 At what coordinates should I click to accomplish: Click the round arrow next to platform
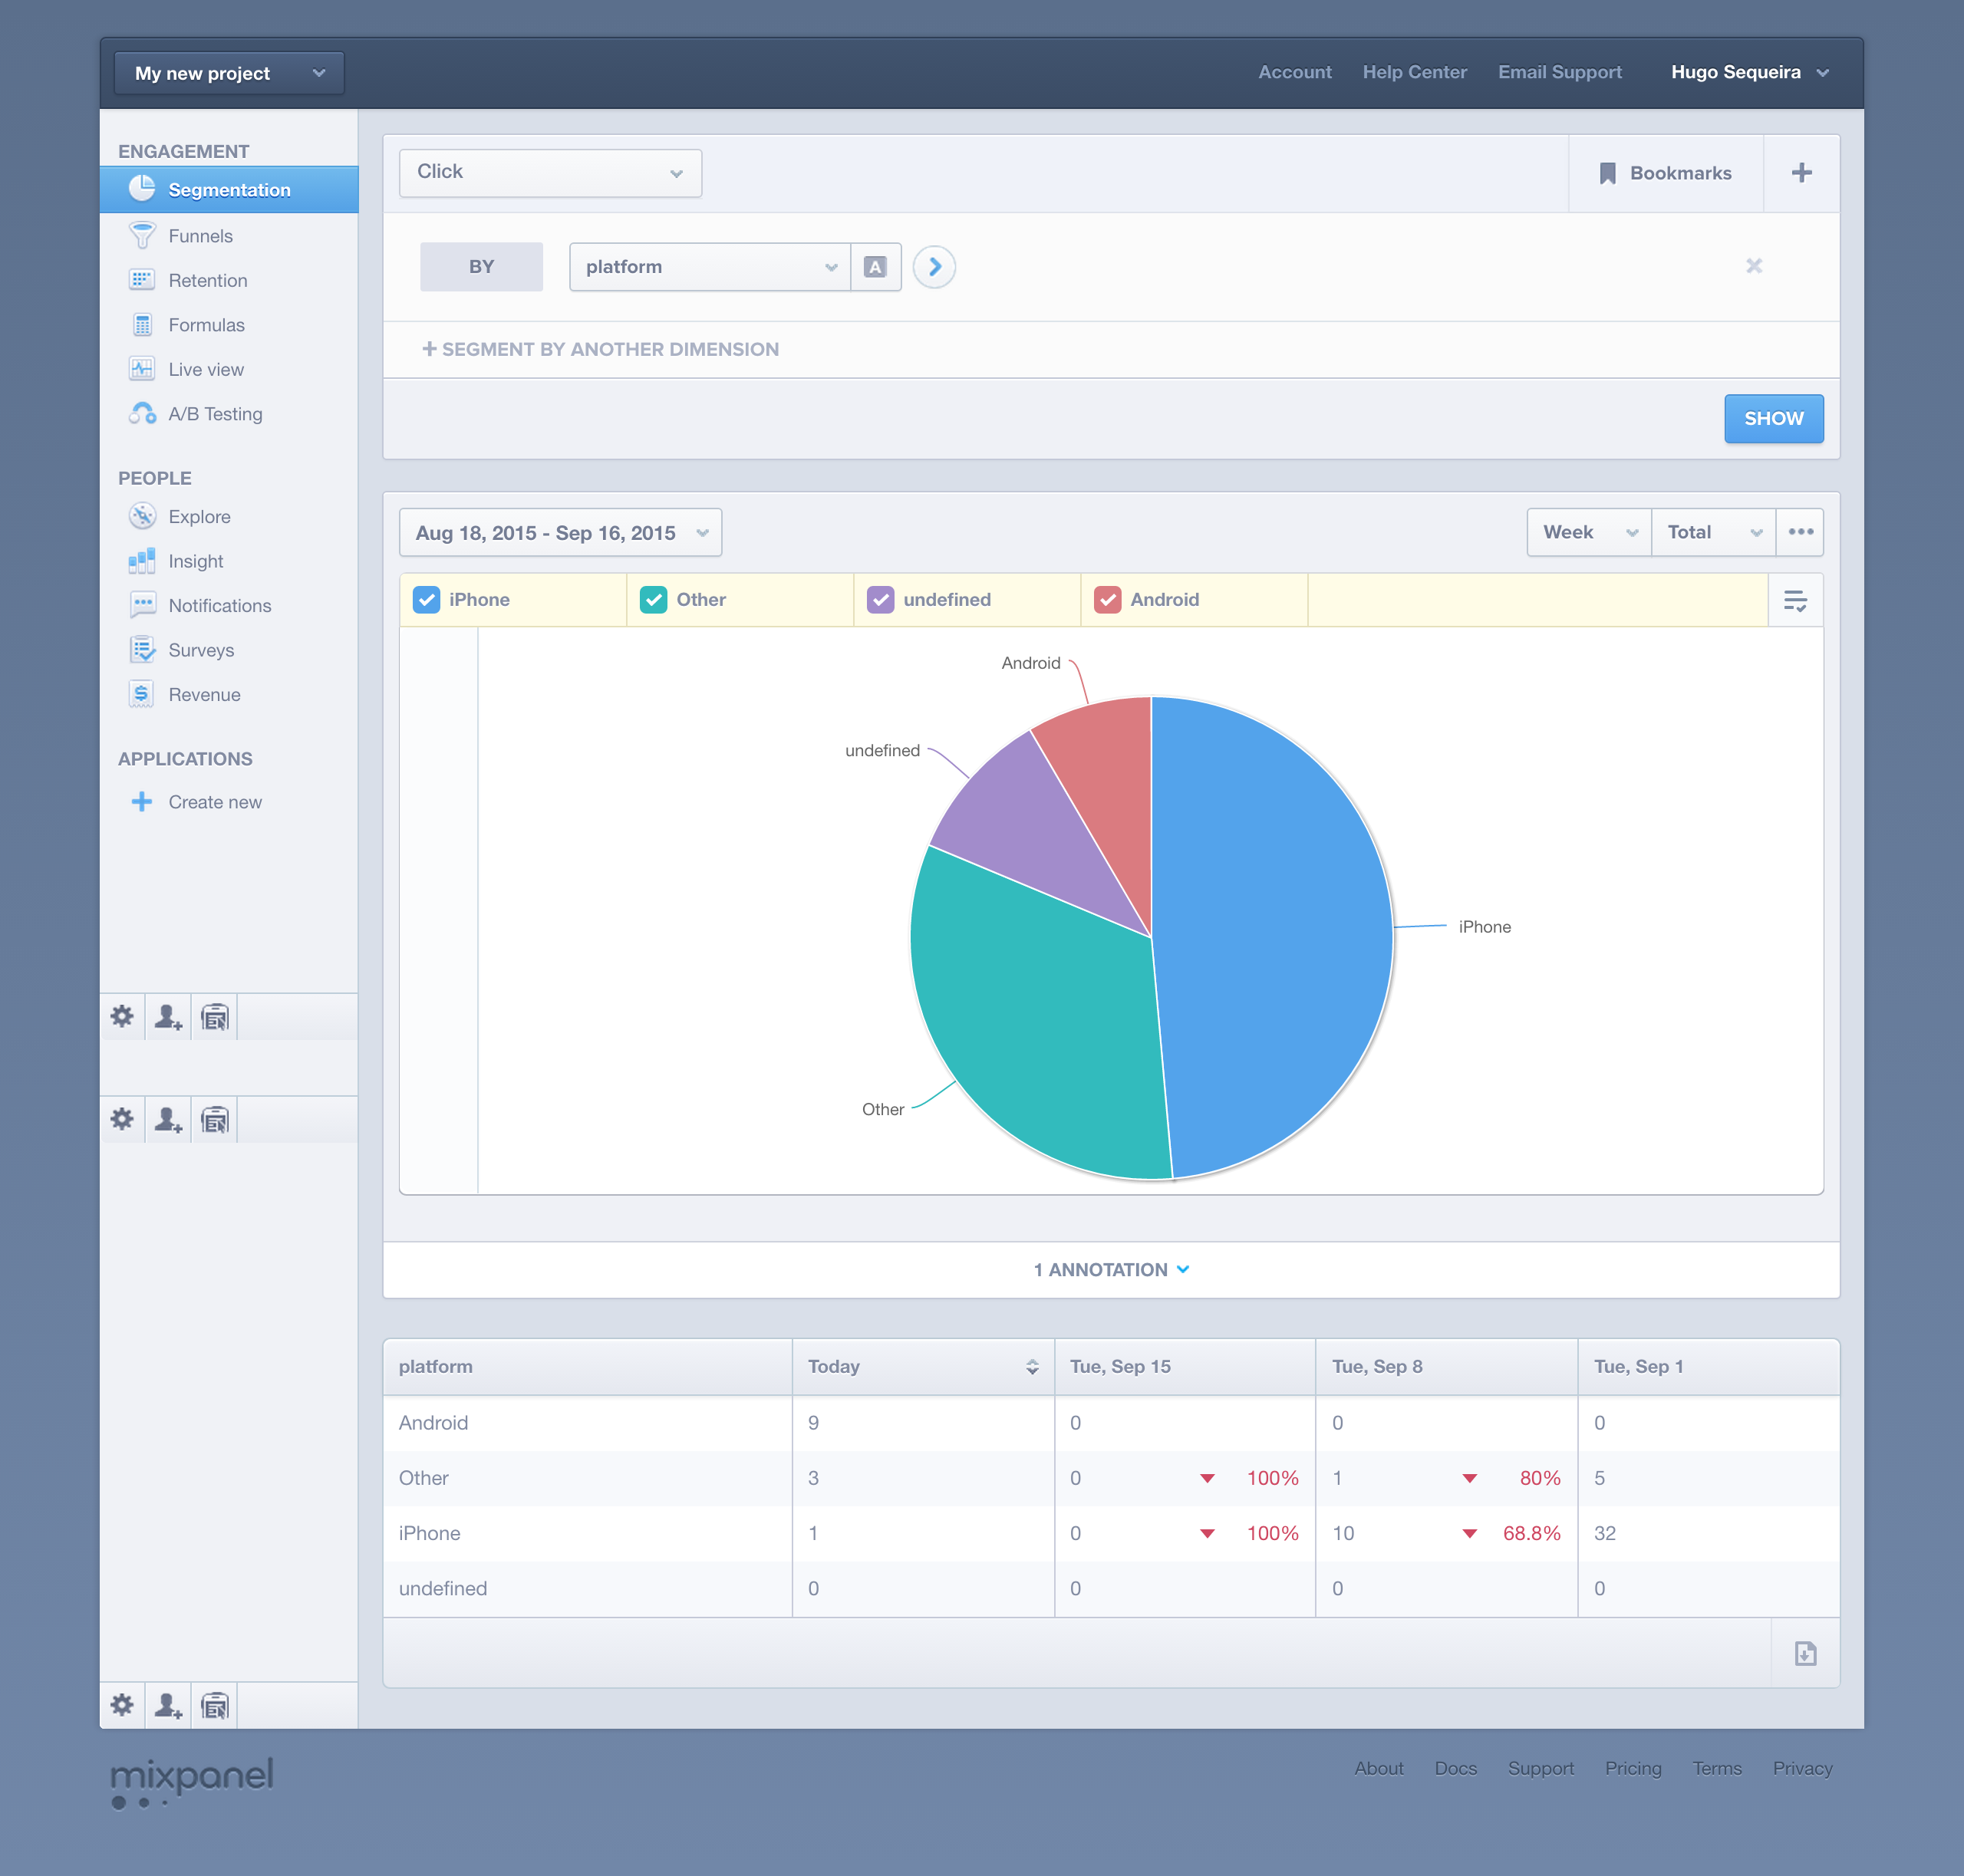(934, 267)
